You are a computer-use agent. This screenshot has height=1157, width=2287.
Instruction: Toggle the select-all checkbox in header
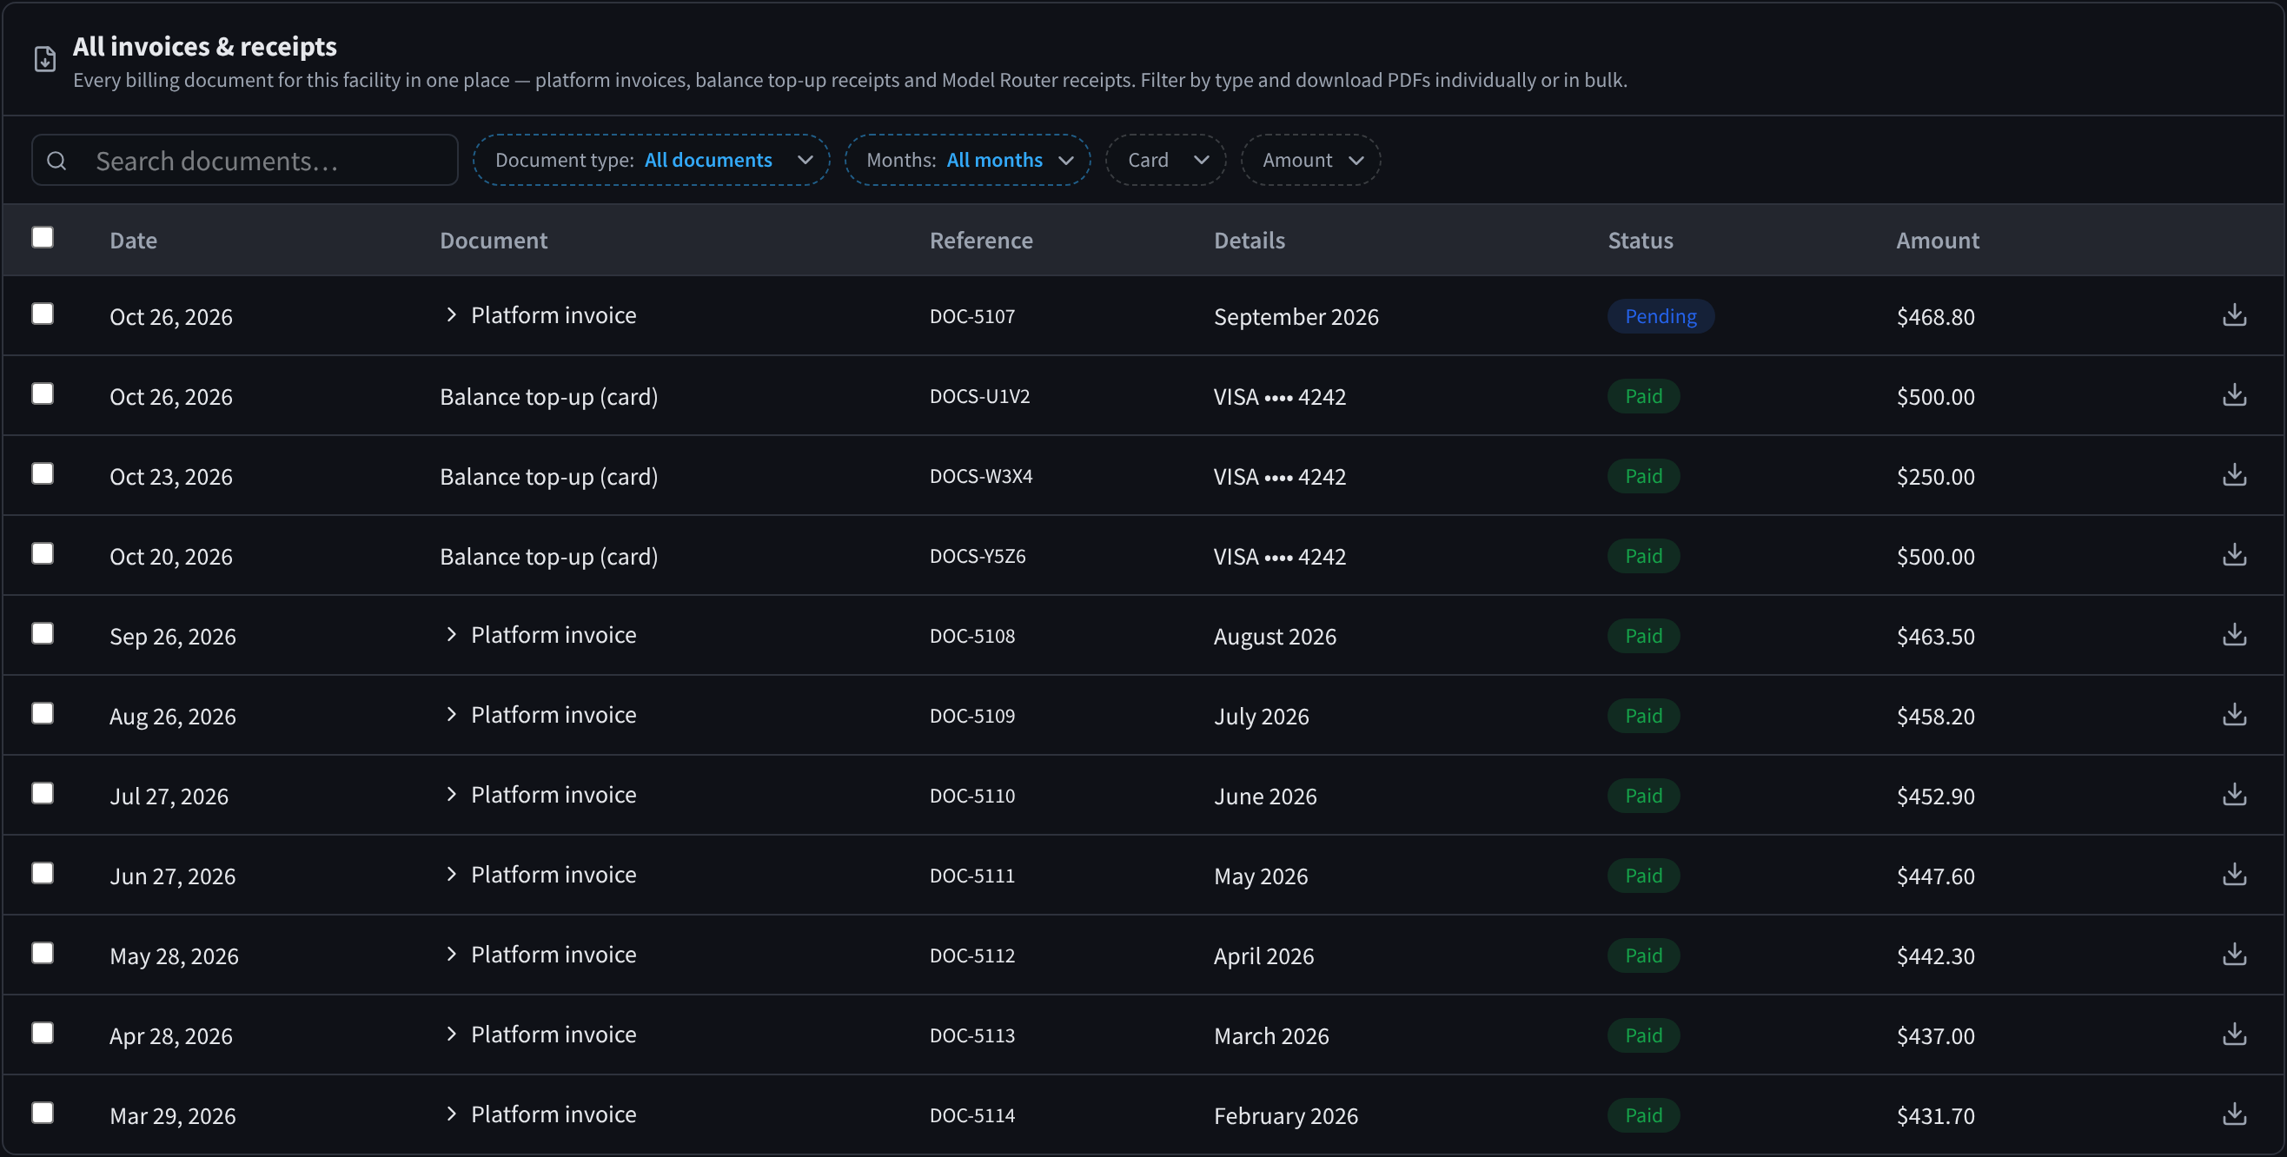[x=43, y=237]
